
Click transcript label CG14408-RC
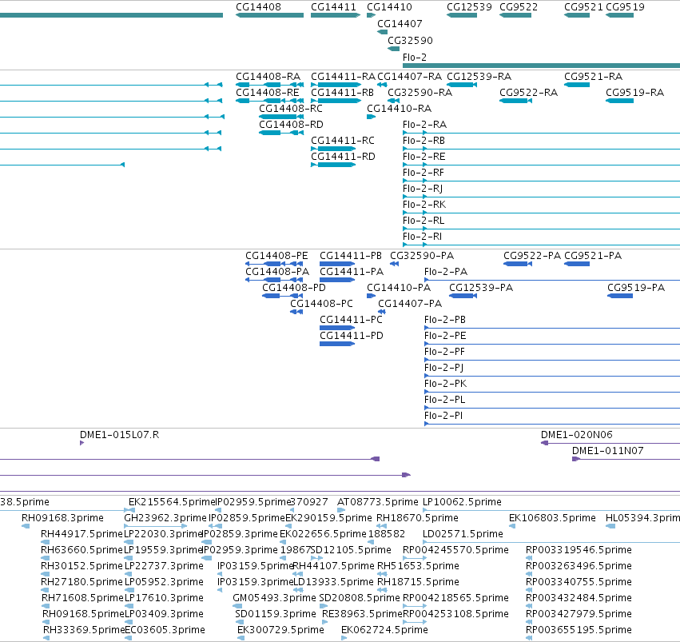pyautogui.click(x=291, y=109)
